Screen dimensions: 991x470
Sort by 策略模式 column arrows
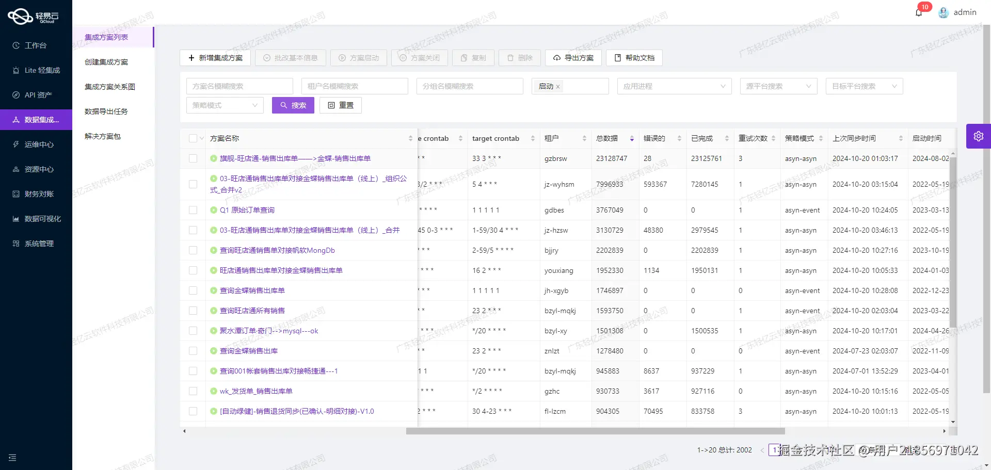[821, 138]
